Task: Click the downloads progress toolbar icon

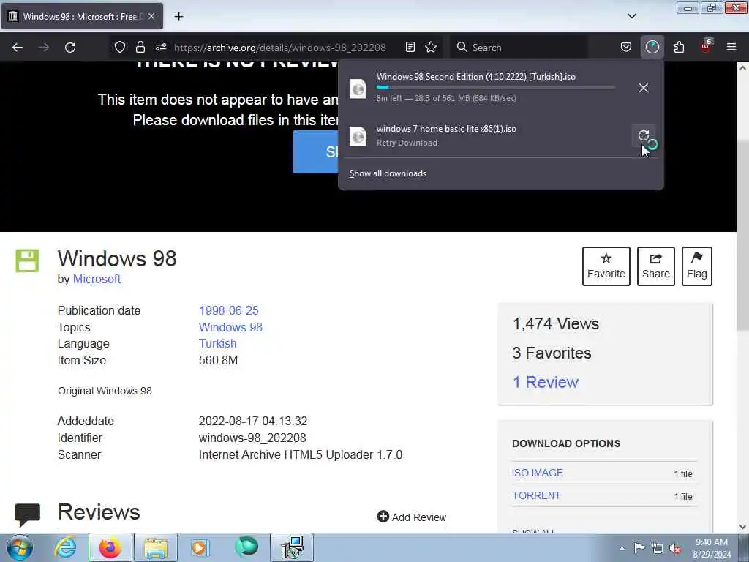Action: click(x=652, y=47)
